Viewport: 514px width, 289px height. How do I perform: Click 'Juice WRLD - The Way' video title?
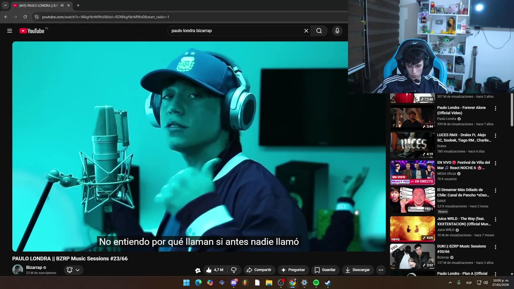[464, 222]
